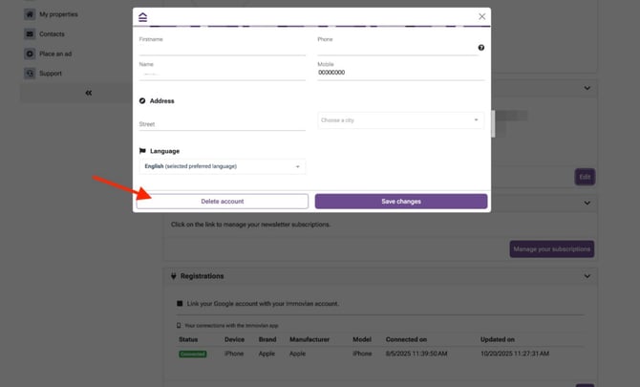
Task: Click the My properties house icon
Action: pos(31,14)
